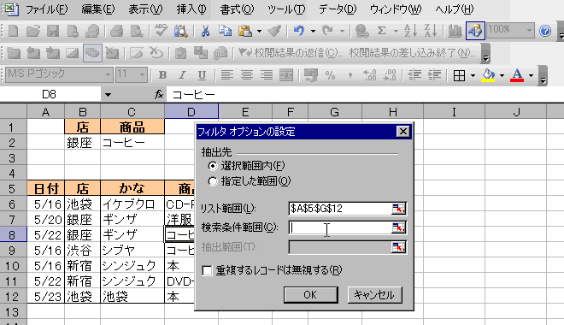The width and height of the screenshot is (564, 325).
Task: Click the Chart Wizard icon
Action: coord(455,31)
